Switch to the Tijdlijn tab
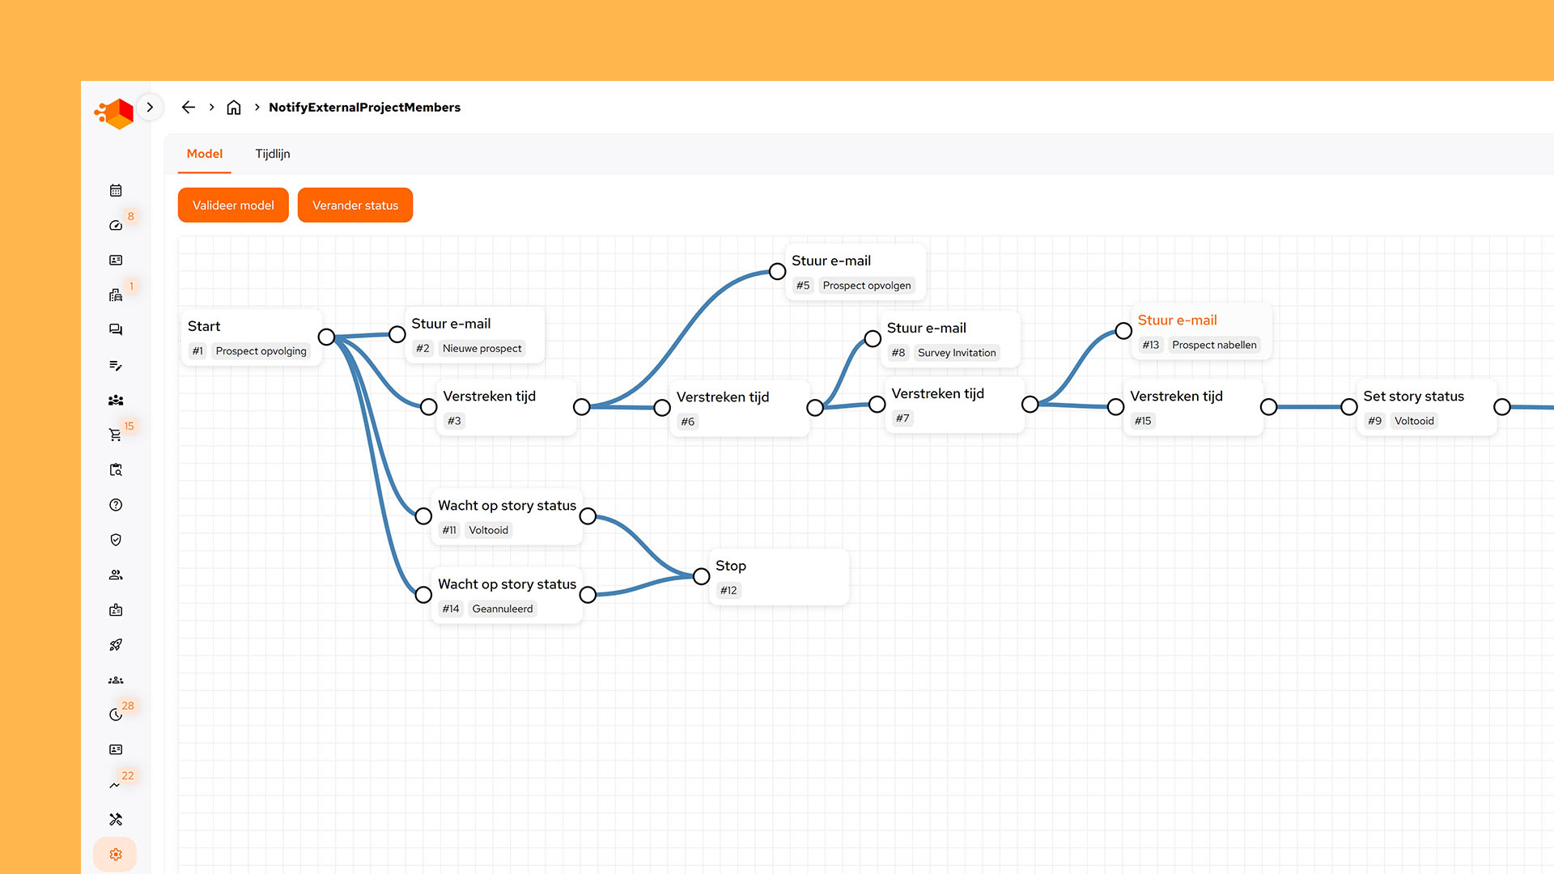The image size is (1554, 874). point(273,154)
